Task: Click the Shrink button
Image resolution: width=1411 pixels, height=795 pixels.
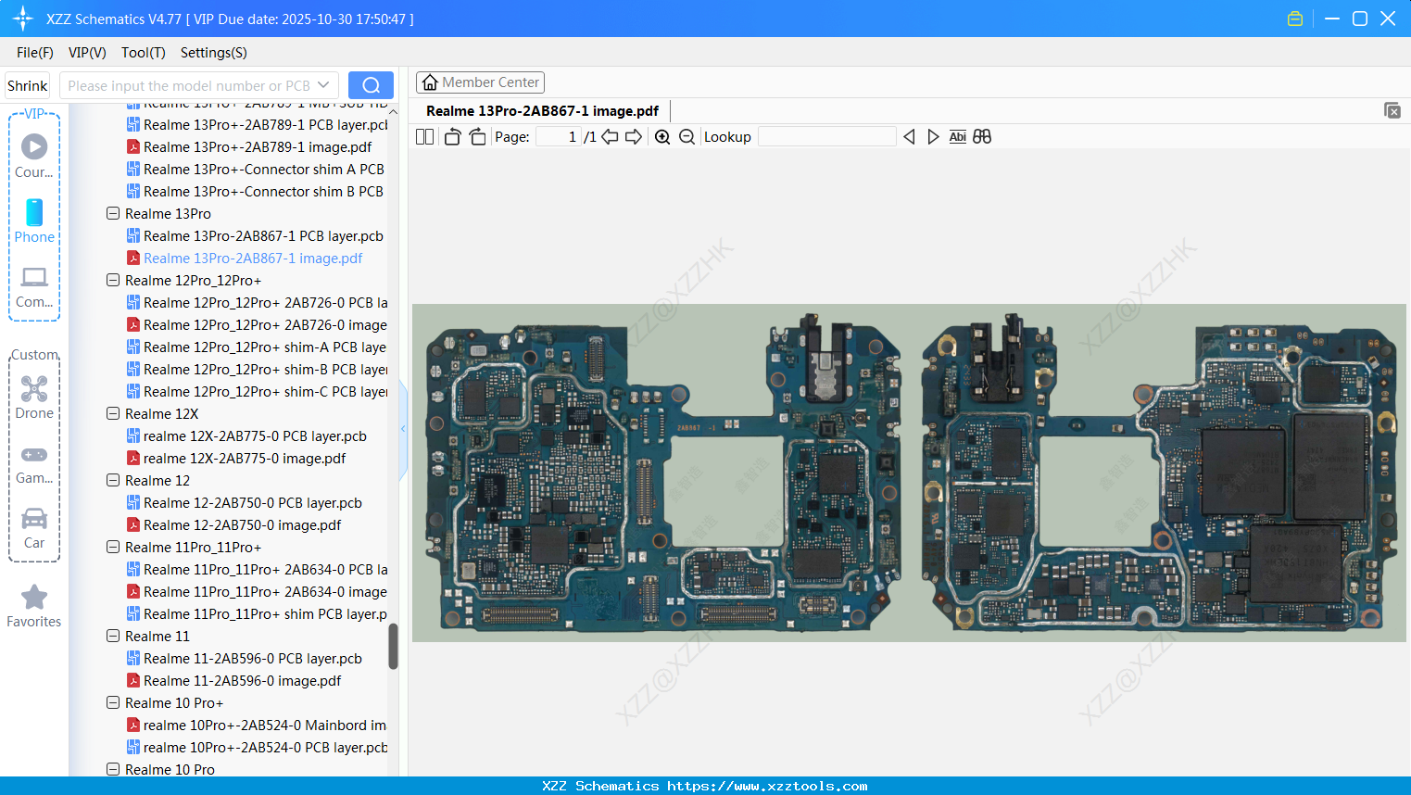Action: 28,85
